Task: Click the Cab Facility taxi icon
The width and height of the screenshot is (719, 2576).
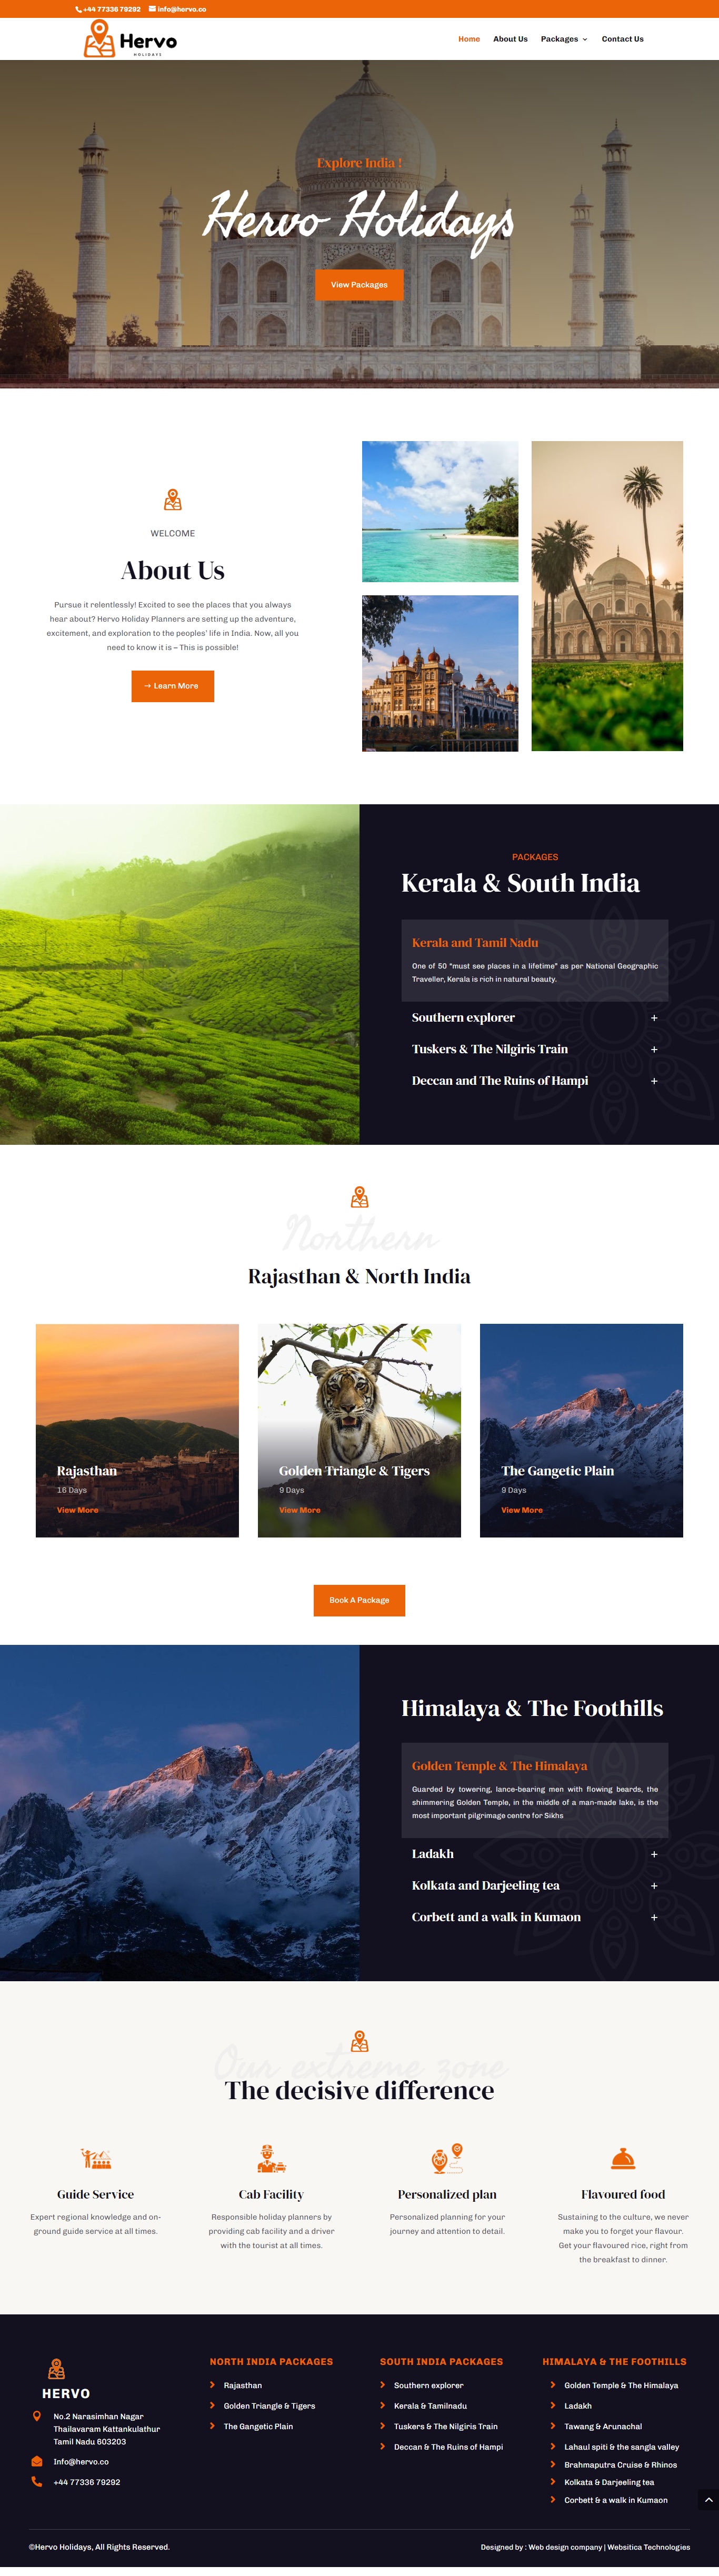Action: pos(271,2157)
